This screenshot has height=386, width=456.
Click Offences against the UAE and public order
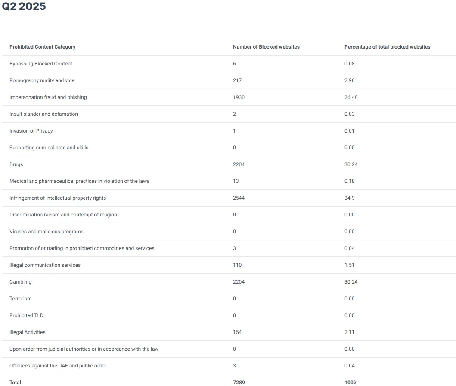pos(58,366)
